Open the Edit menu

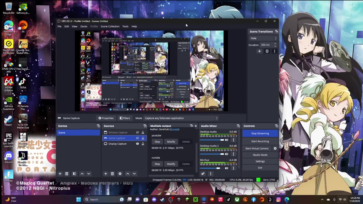tap(66, 26)
